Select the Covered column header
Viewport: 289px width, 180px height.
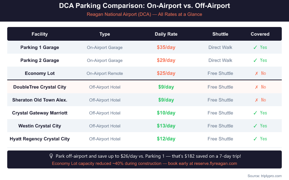260,34
